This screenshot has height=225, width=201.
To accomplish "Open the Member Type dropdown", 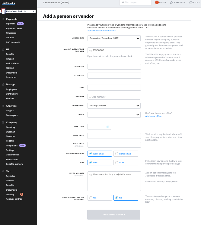I will point(114,38).
